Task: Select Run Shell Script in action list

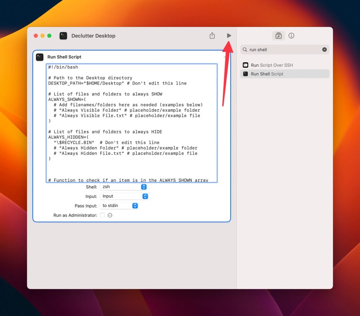Action: pyautogui.click(x=285, y=74)
